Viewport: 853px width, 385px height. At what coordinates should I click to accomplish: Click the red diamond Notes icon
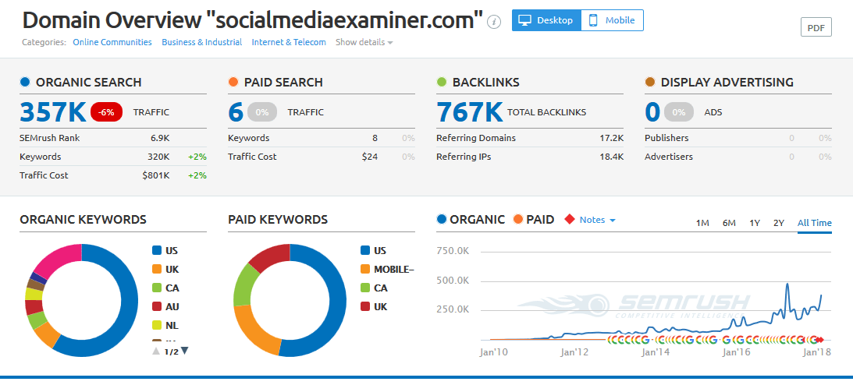[x=569, y=220]
